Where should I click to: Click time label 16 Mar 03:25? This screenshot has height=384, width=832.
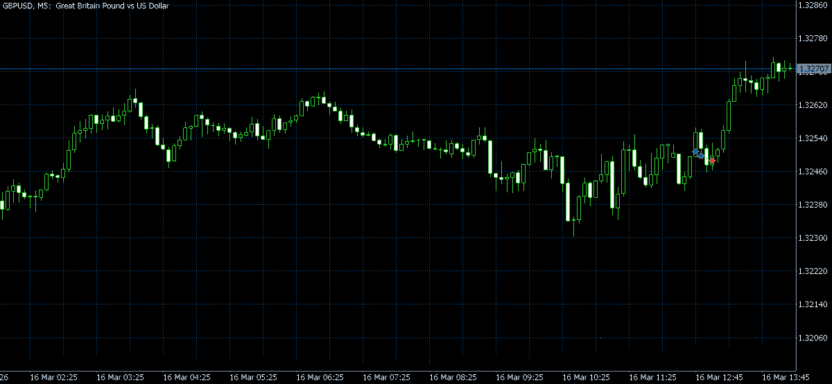120,378
